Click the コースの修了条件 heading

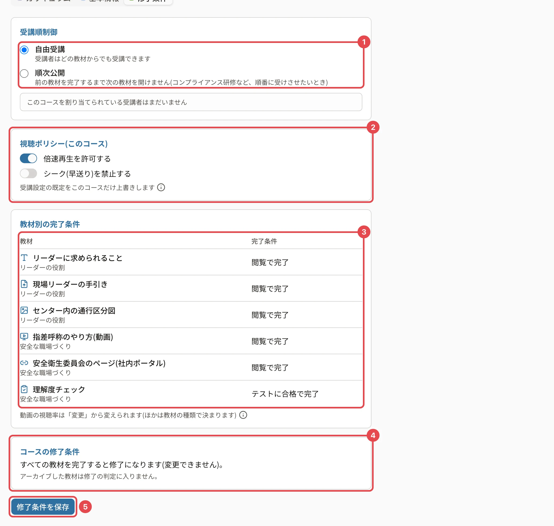point(50,452)
